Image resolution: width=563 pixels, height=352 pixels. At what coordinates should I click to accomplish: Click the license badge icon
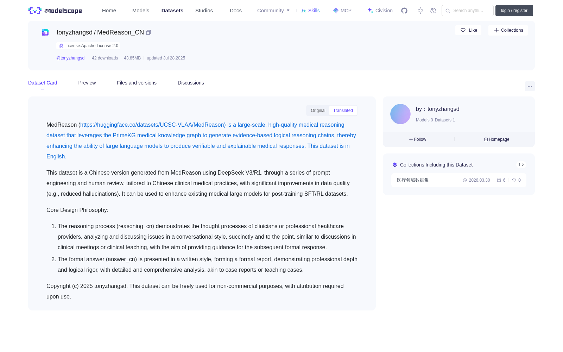click(x=61, y=46)
